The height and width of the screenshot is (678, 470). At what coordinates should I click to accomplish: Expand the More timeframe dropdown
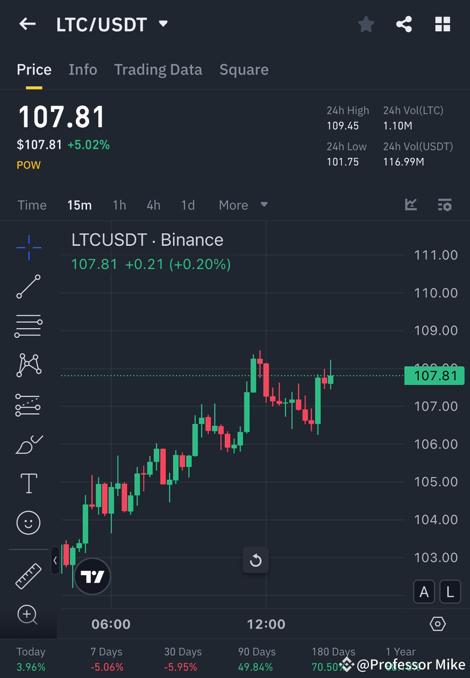[x=243, y=205]
